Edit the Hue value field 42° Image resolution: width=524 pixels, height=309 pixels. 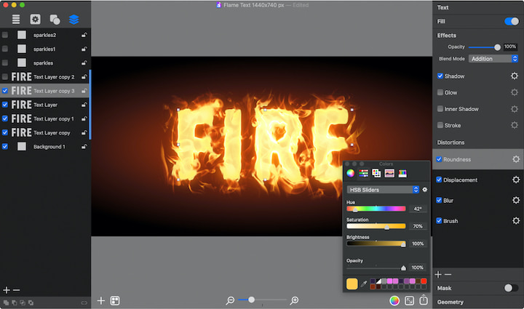(418, 209)
